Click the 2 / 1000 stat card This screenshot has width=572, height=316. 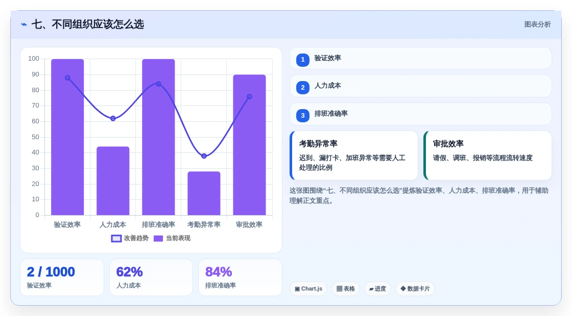point(62,277)
